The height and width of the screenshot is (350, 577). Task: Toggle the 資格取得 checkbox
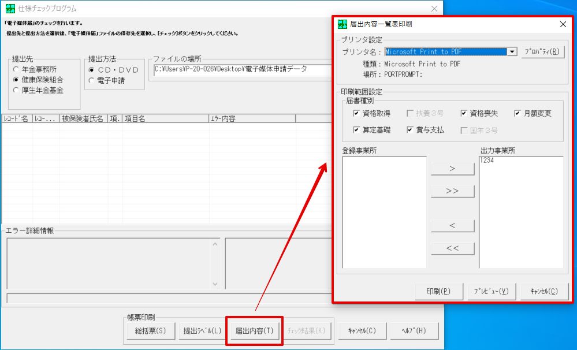[356, 113]
